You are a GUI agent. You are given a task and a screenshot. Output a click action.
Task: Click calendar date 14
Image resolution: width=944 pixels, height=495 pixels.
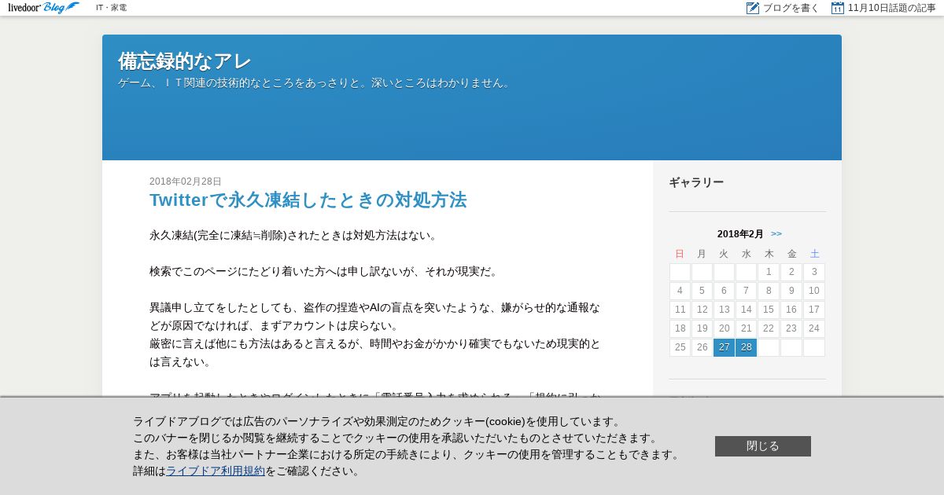pyautogui.click(x=747, y=310)
